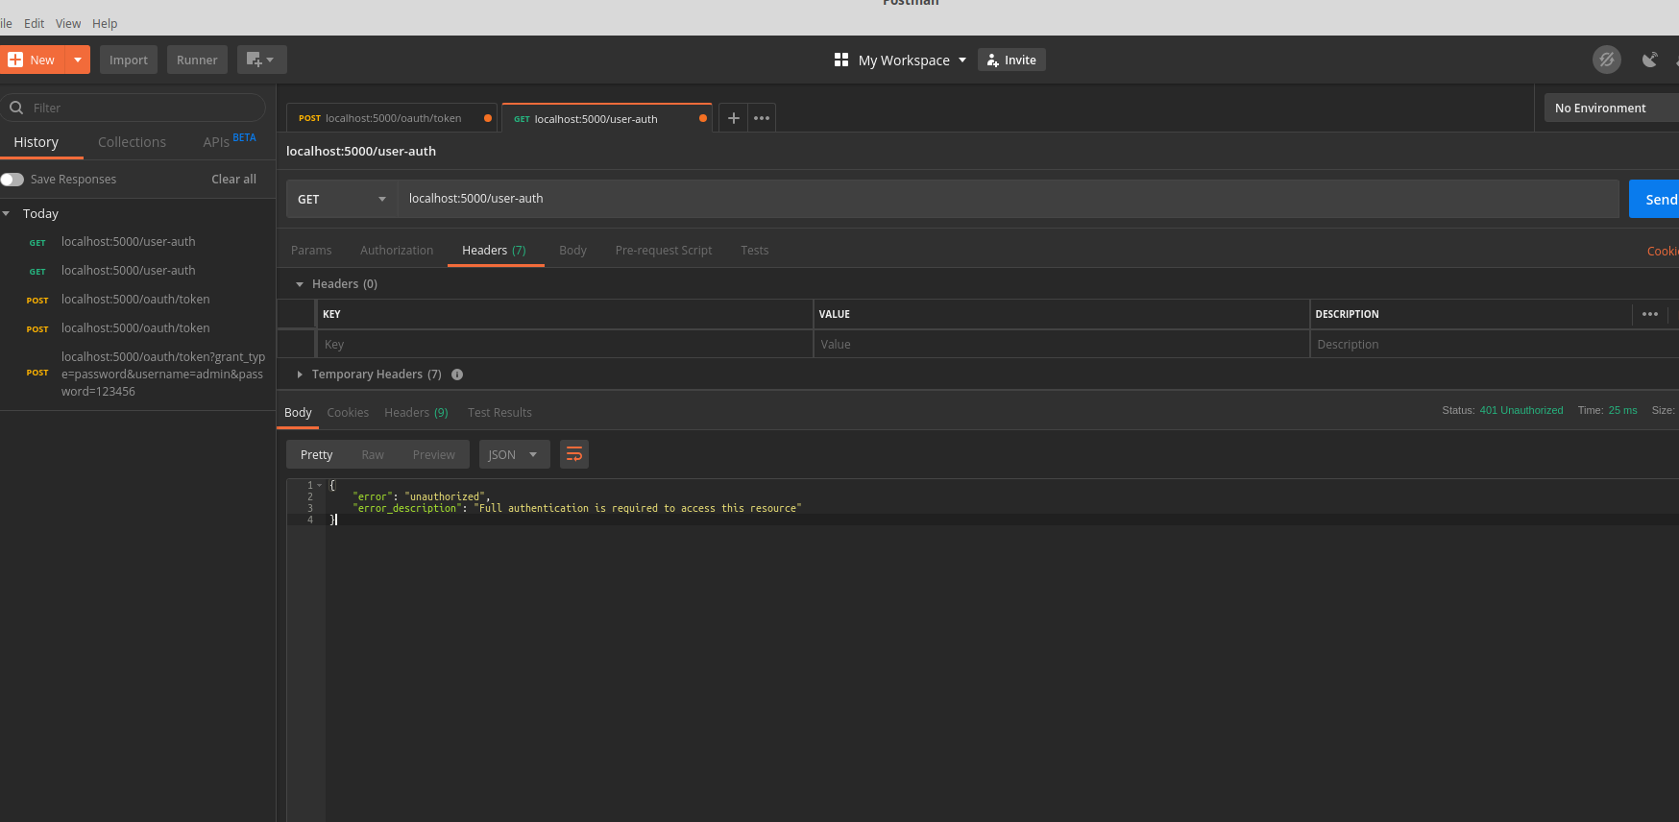Image resolution: width=1679 pixels, height=822 pixels.
Task: Select the Pretty response view
Action: tap(316, 454)
